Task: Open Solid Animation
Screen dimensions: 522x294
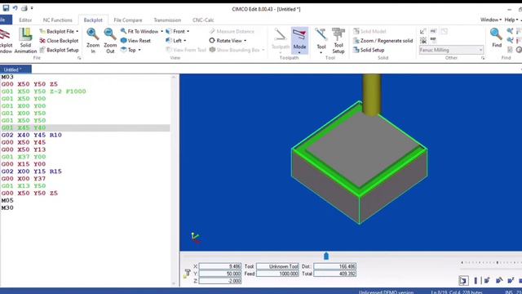Action: [25, 41]
